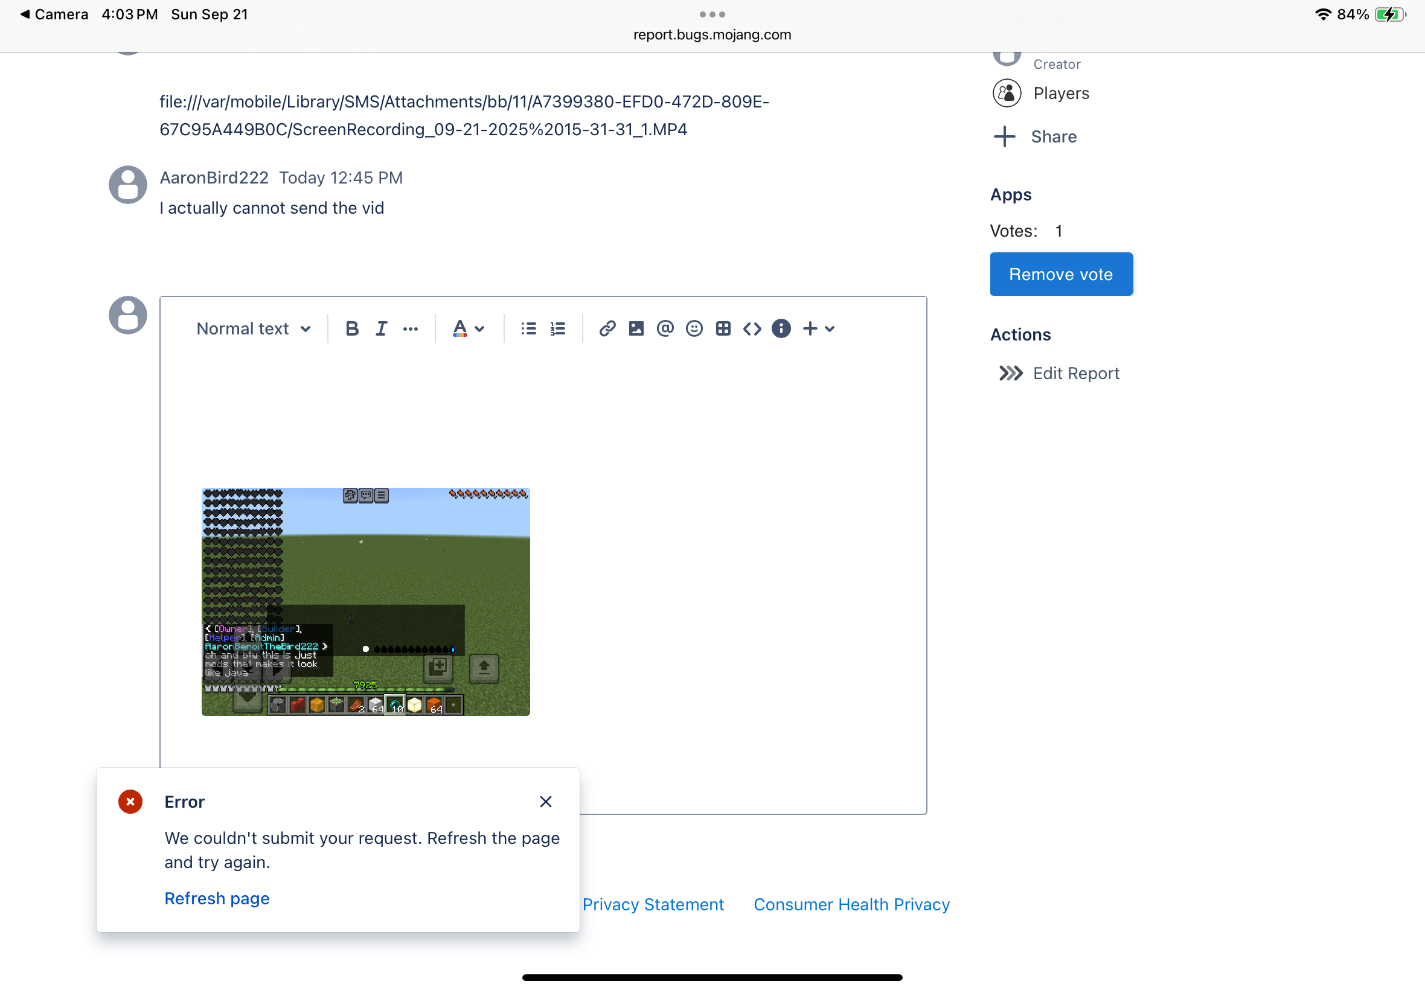The image size is (1425, 990).
Task: Open Normal text style dropdown
Action: pyautogui.click(x=253, y=329)
